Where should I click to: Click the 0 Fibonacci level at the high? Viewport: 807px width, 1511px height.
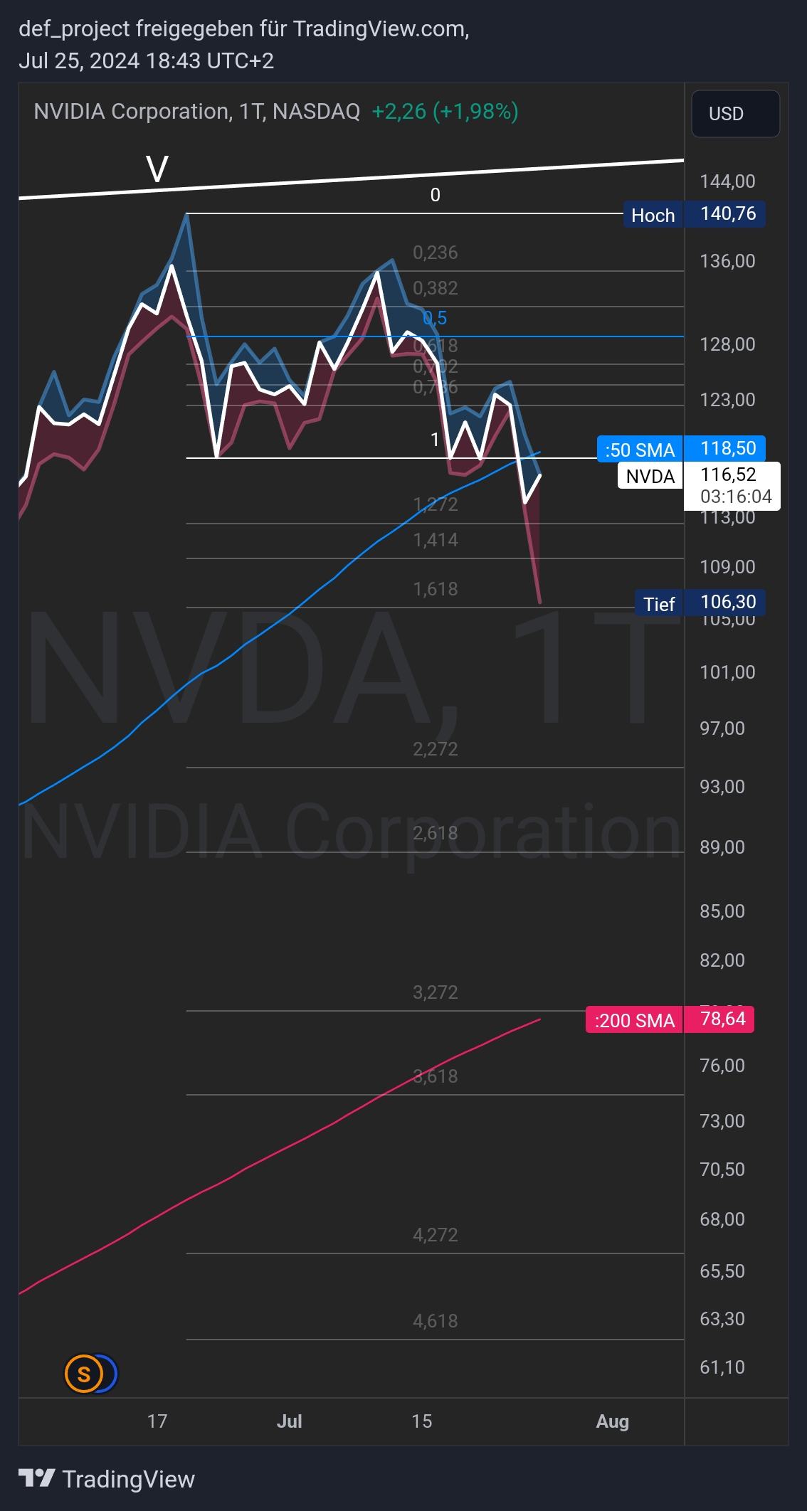pos(435,195)
